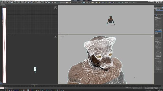Viewport: 163px width, 91px height.
Task: Toggle the Selection Lock icon in status bar
Action: click(126, 88)
